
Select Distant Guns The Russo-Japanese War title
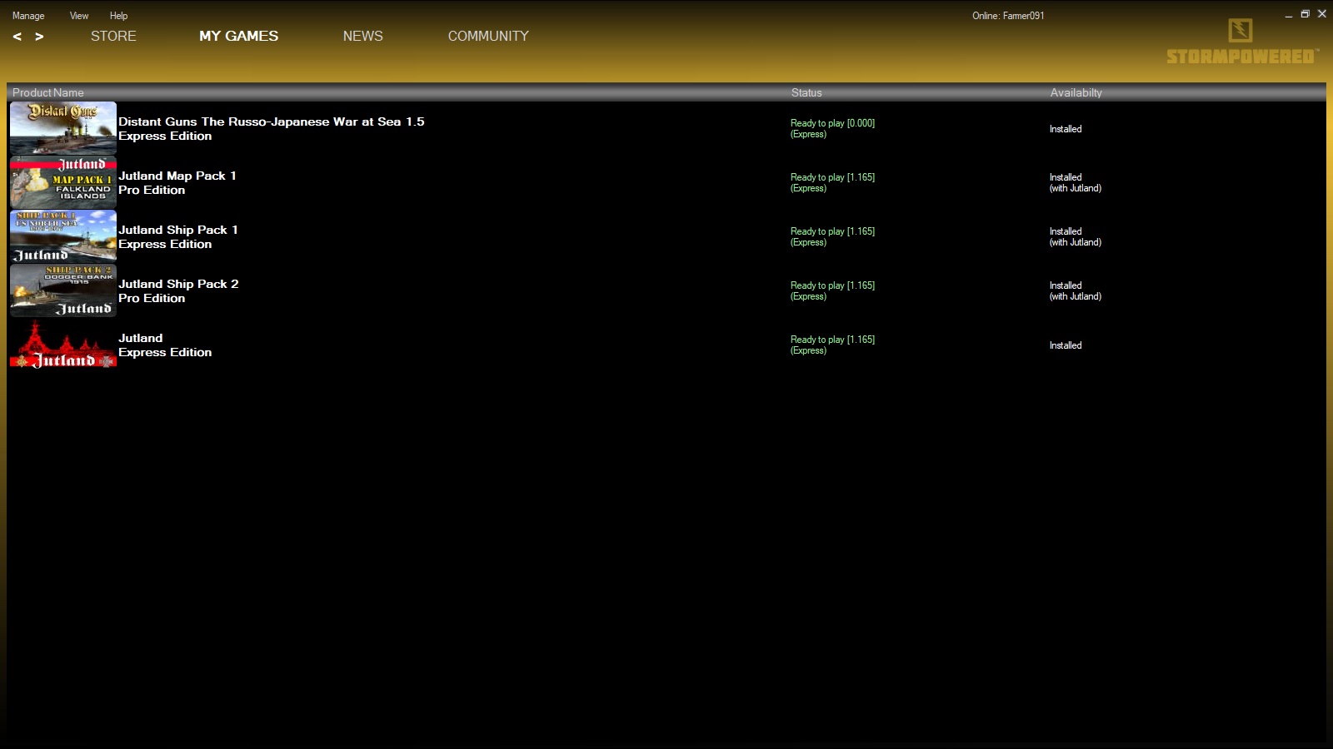[272, 129]
